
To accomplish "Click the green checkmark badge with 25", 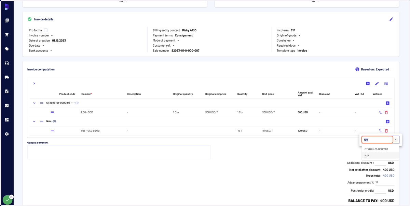I will [8, 200].
